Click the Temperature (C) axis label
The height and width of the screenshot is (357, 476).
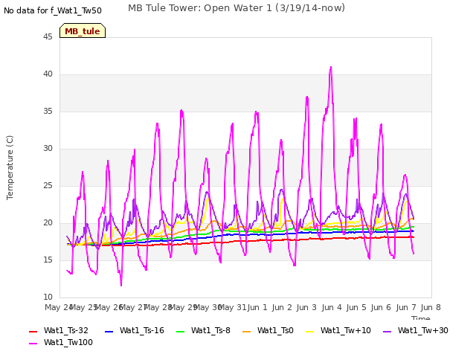[10, 167]
